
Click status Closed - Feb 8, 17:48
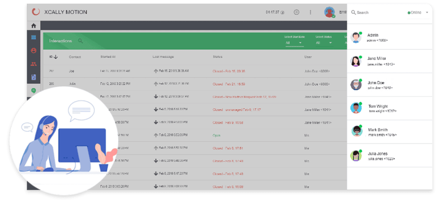click(228, 174)
